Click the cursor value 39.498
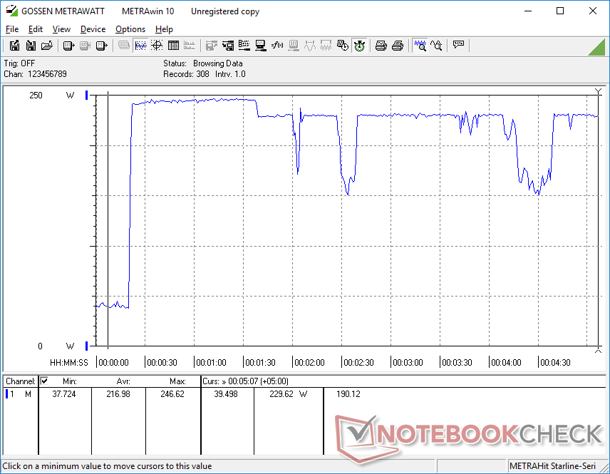This screenshot has height=474, width=610. pos(226,394)
